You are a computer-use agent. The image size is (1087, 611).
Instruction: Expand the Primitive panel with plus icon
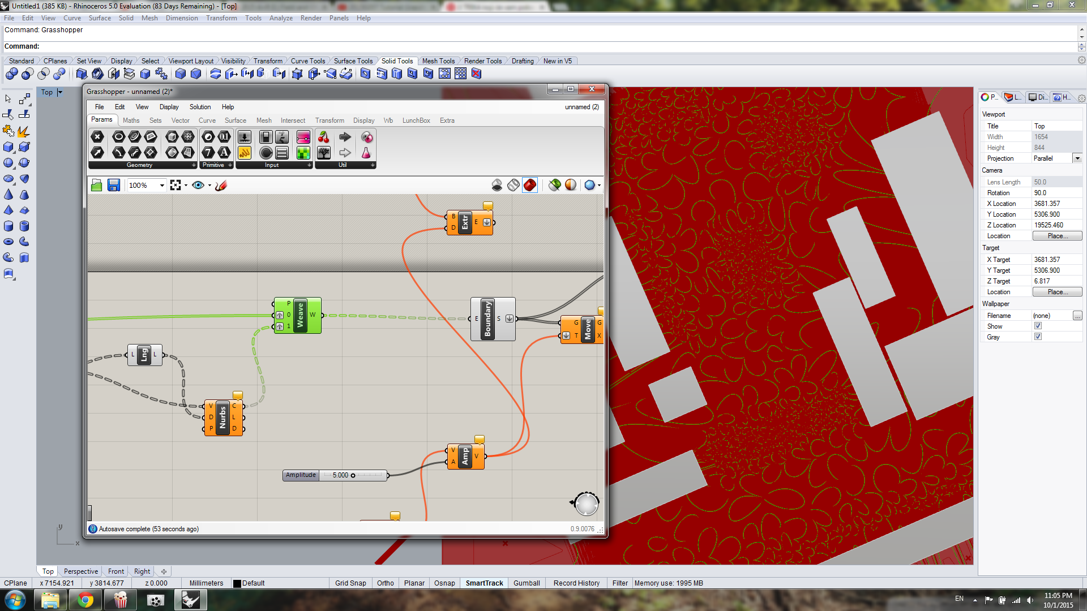(230, 165)
